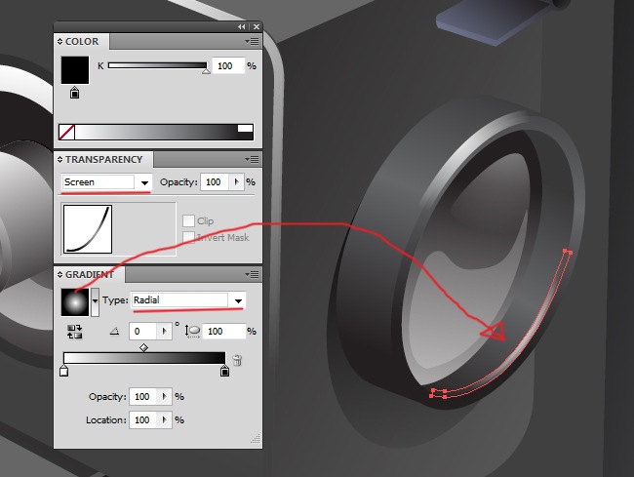This screenshot has width=634, height=477.
Task: Delete the selected gradient stop with trash icon
Action: pyautogui.click(x=237, y=360)
